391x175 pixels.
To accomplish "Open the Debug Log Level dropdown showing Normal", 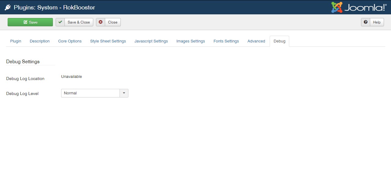I will click(95, 93).
